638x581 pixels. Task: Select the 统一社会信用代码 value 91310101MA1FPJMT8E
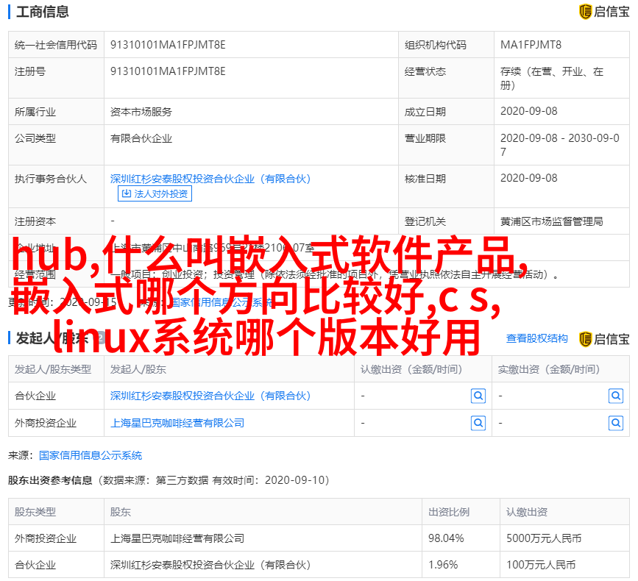click(x=168, y=45)
